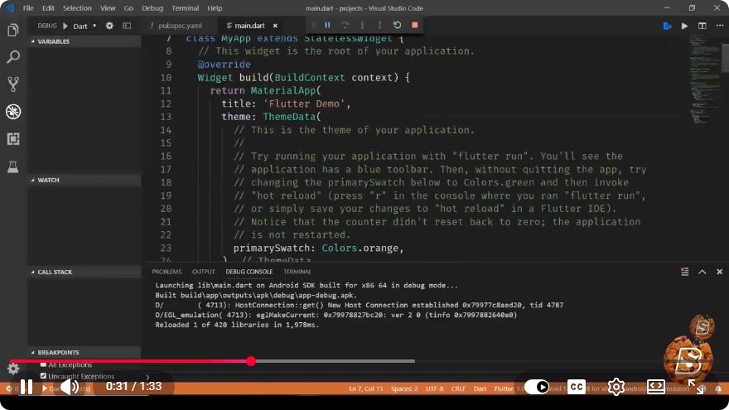Viewport: 729px width, 410px height.
Task: Open the Explorer view in activity bar
Action: [13, 30]
